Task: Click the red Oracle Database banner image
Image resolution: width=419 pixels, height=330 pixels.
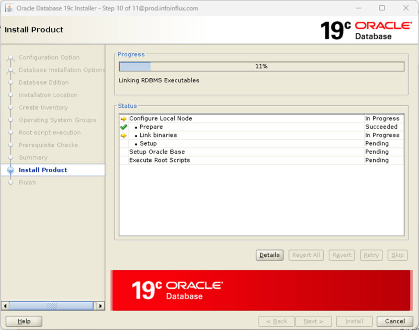Action: click(261, 290)
